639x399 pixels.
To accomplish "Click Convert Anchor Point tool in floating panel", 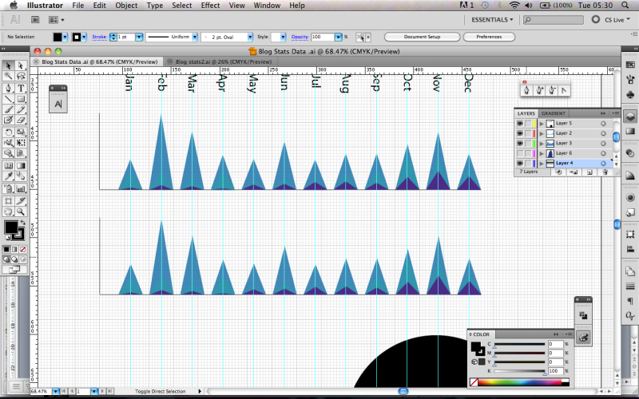I will (564, 90).
